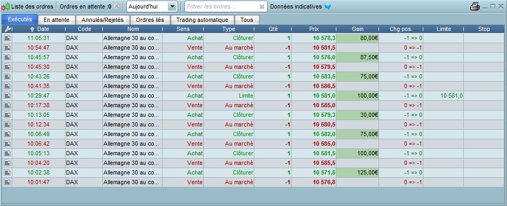This screenshot has height=206, width=507.
Task: Select the 125,00€ gain cell
Action: point(357,172)
